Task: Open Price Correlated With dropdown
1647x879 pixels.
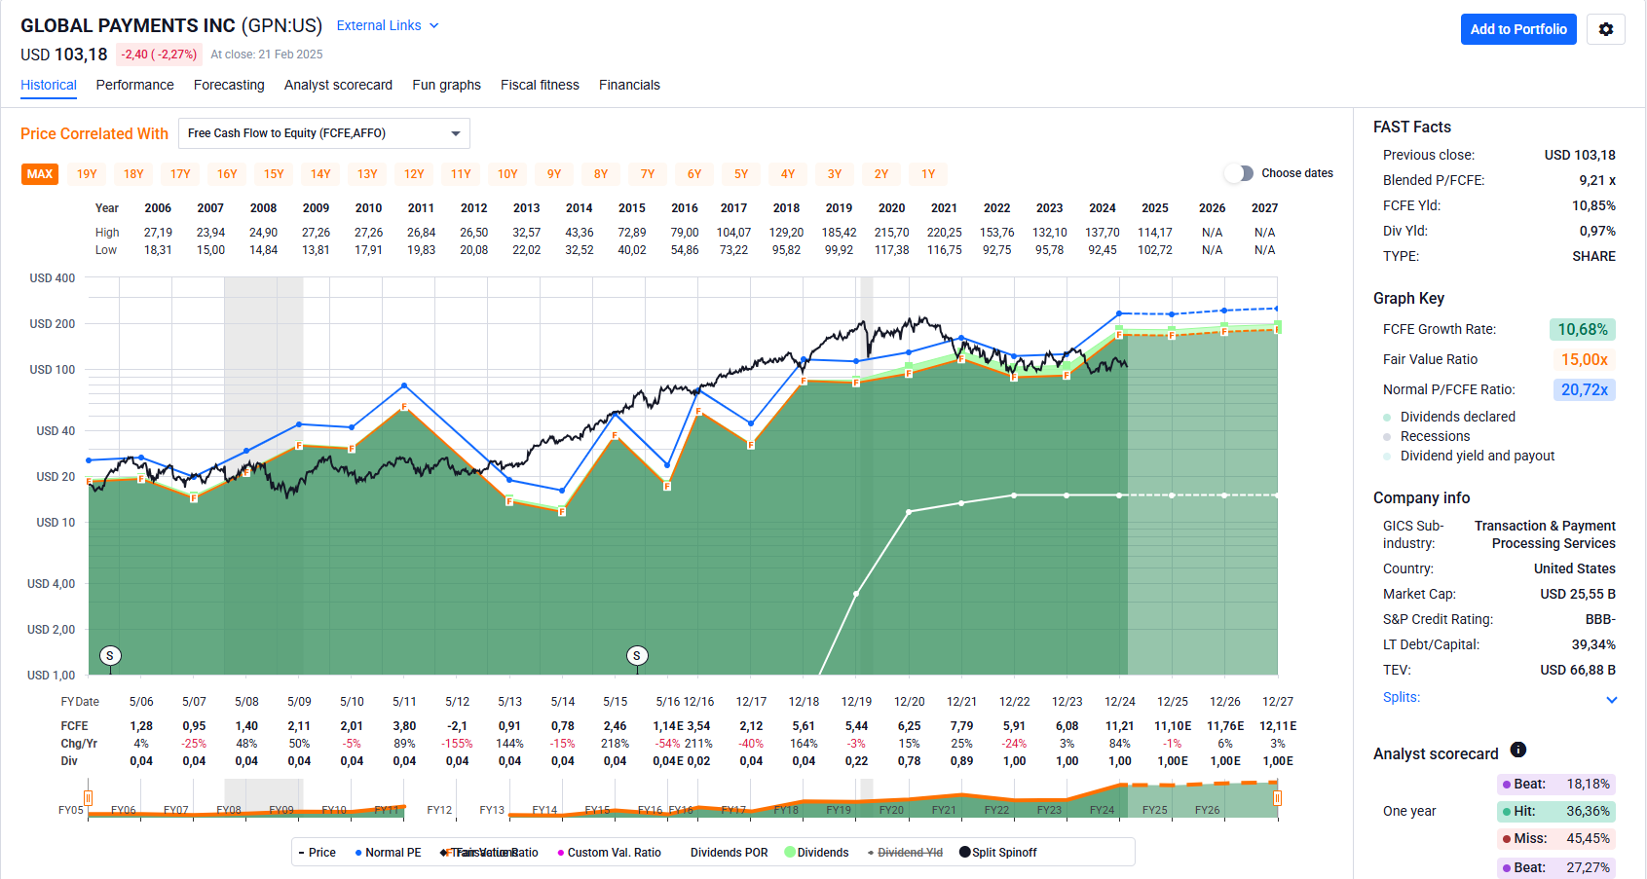Action: point(323,133)
